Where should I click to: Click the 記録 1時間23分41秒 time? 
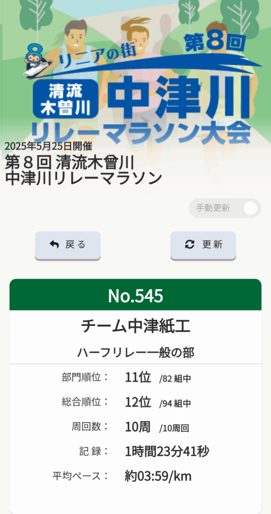point(167,452)
